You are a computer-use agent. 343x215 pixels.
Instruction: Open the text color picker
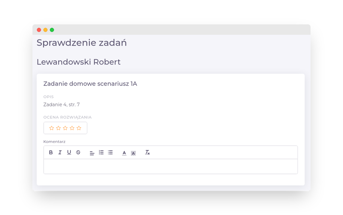click(124, 153)
